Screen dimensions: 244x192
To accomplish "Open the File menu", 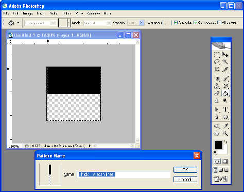I will click(x=6, y=13).
